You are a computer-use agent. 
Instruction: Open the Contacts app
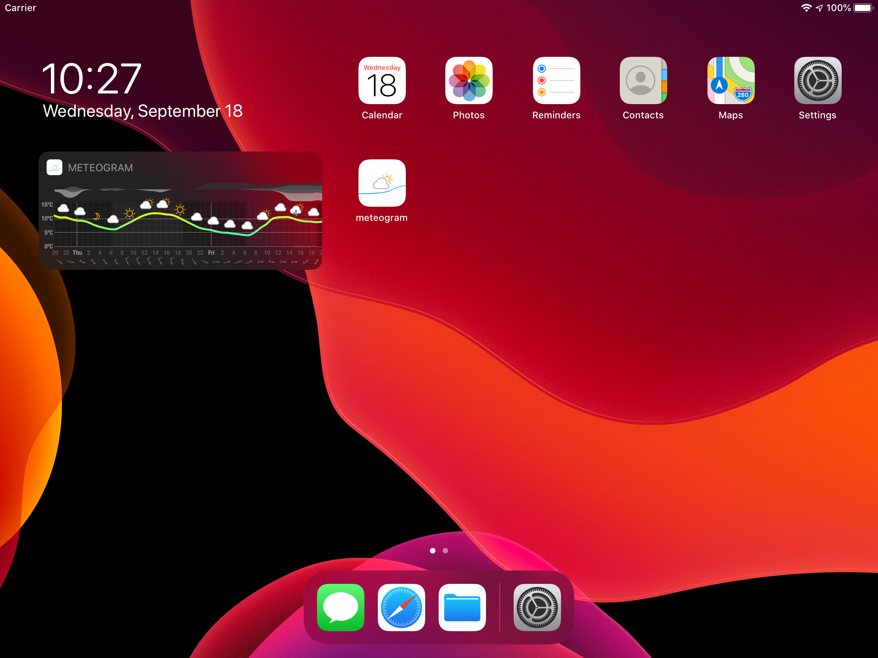click(643, 80)
